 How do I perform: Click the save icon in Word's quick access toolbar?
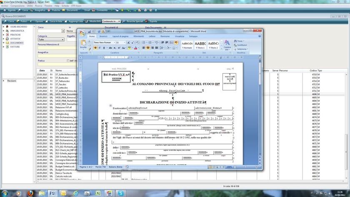click(89, 32)
